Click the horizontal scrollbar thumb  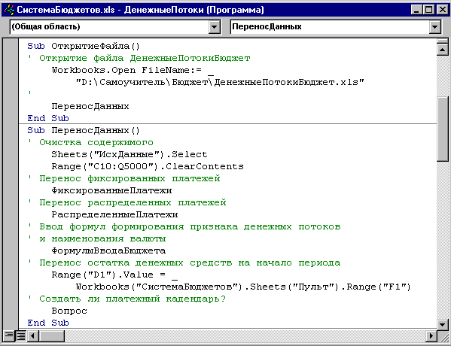51,335
